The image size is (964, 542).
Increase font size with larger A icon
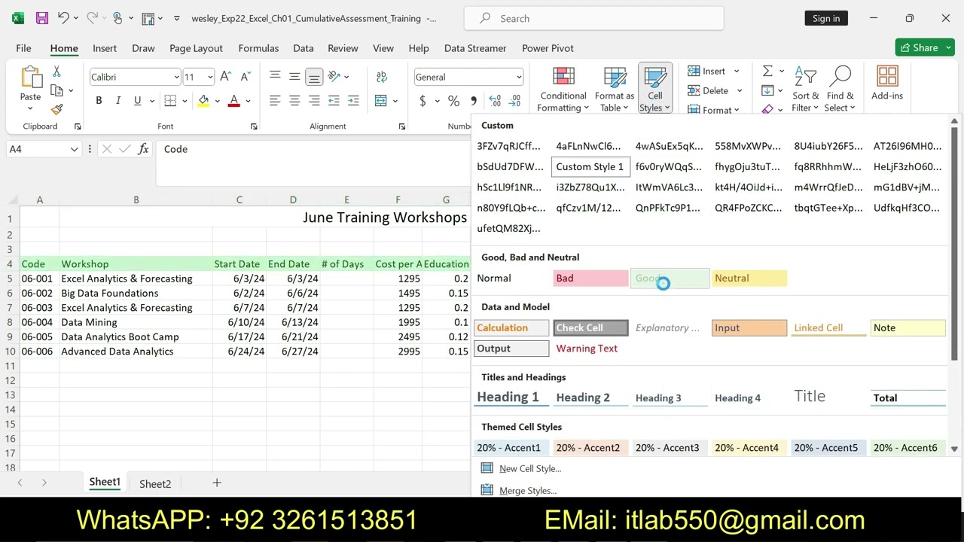tap(226, 77)
